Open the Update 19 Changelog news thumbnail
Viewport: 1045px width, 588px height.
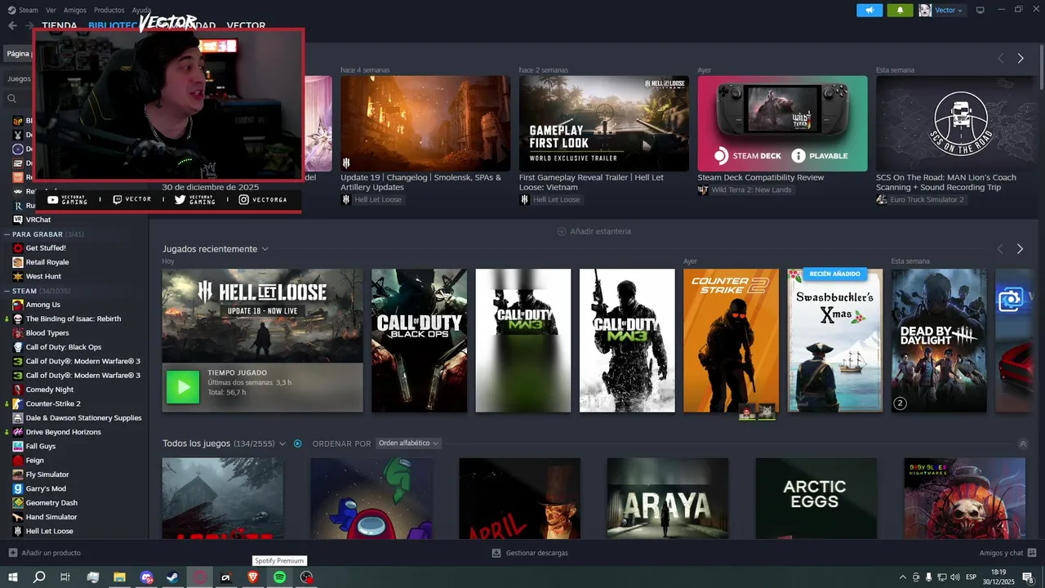(x=425, y=124)
